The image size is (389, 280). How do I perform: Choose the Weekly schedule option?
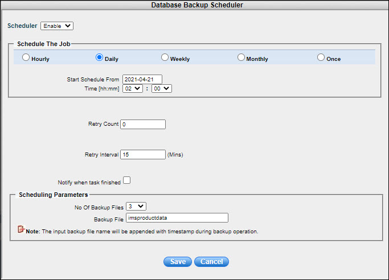click(165, 57)
